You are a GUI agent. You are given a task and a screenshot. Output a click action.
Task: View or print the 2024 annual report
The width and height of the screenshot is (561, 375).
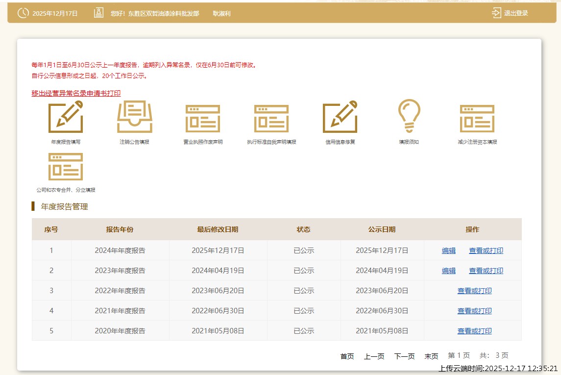486,250
